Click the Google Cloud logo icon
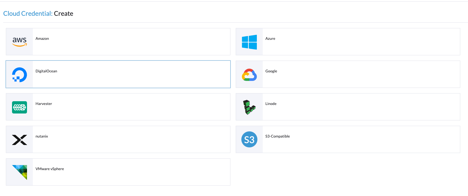468x196 pixels. (x=249, y=75)
